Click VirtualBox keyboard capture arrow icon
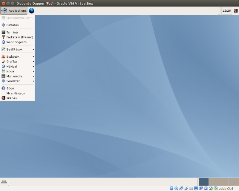 pos(215,188)
